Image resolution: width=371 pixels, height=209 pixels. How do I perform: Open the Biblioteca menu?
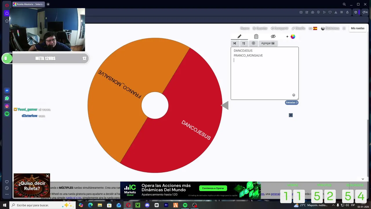tap(330, 28)
